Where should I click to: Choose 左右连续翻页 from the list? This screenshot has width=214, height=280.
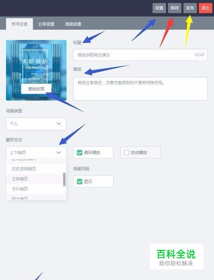point(35,169)
